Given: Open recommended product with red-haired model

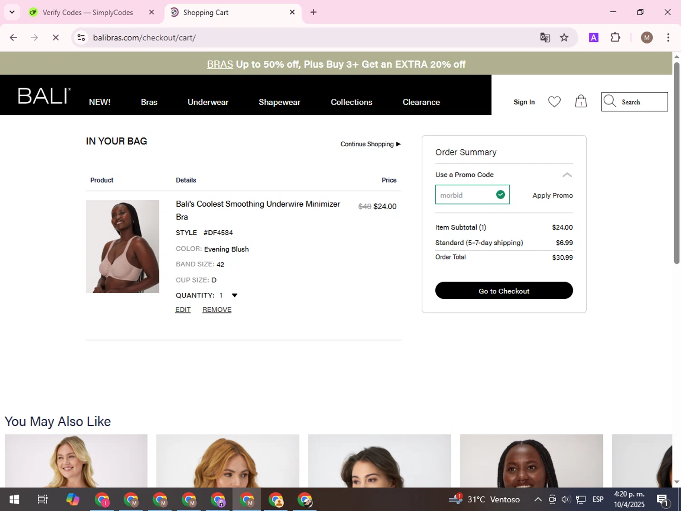Looking at the screenshot, I should pos(227,461).
